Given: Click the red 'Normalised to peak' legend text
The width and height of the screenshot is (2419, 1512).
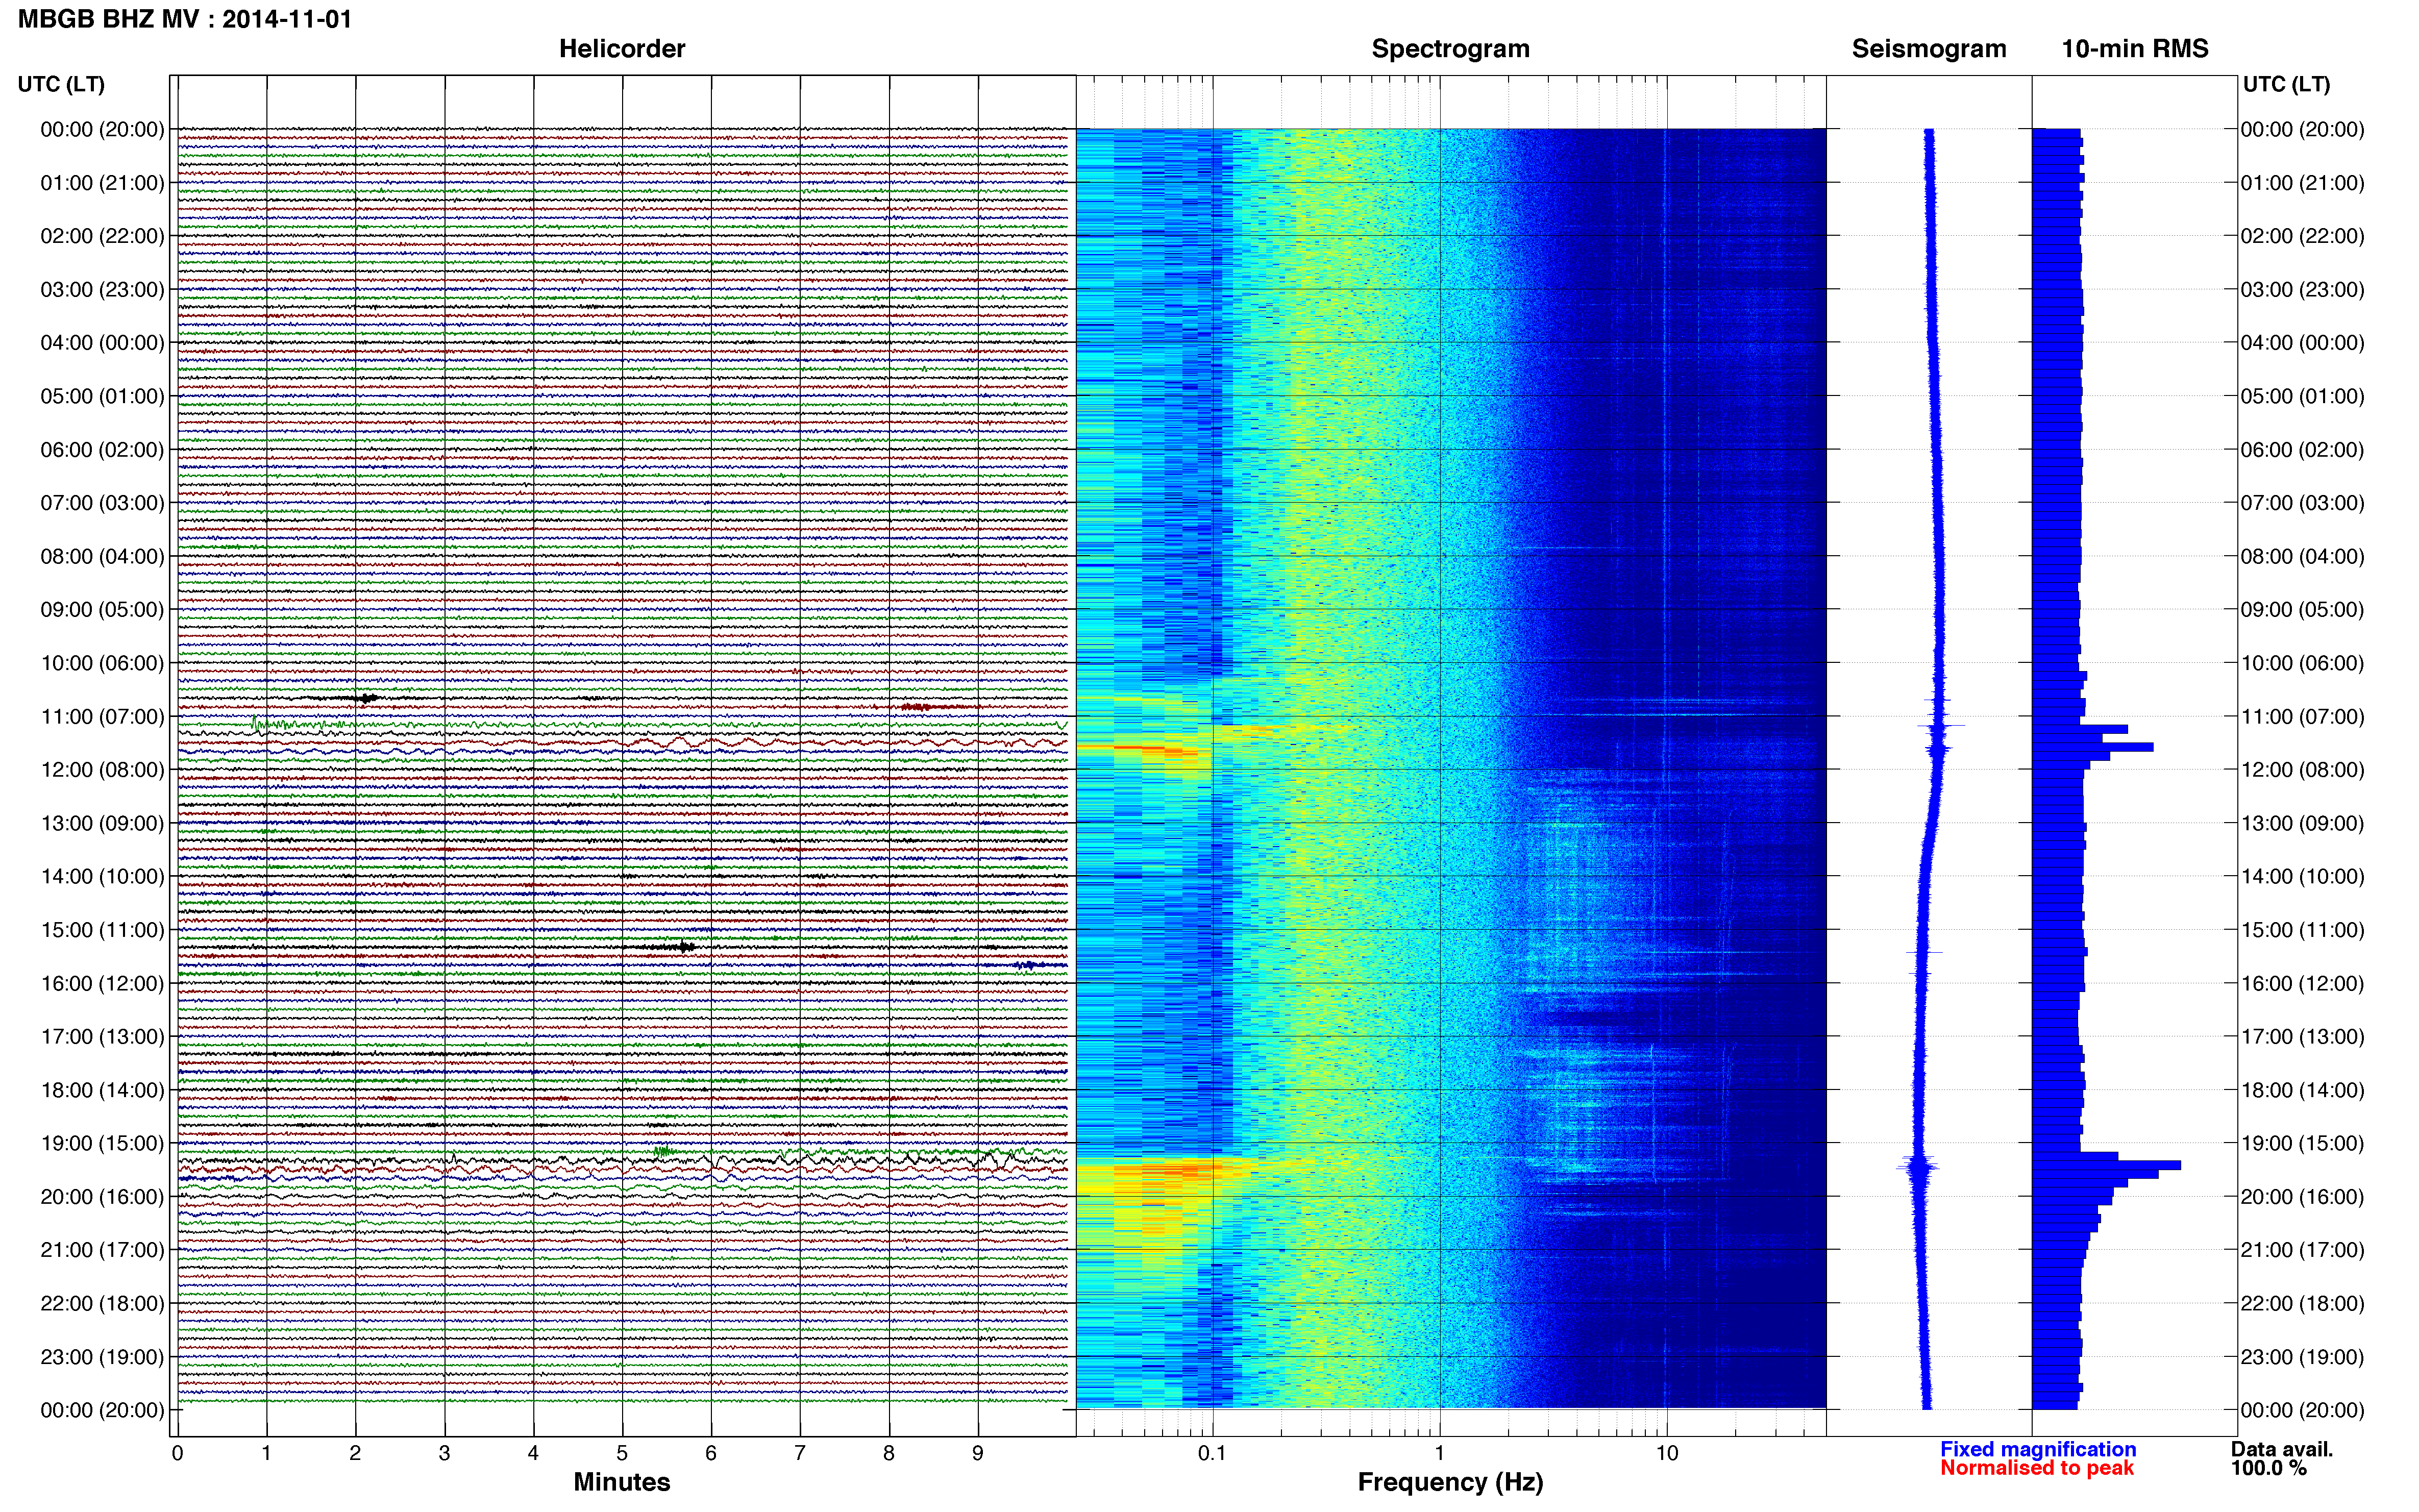Looking at the screenshot, I should (x=2037, y=1468).
